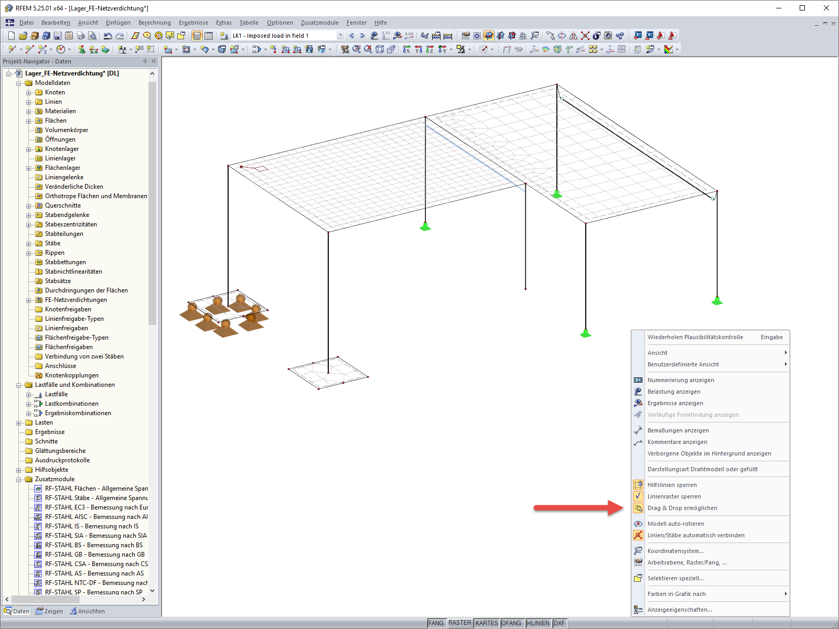Click the zoom window magnifier icon
The height and width of the screenshot is (629, 839).
357,49
